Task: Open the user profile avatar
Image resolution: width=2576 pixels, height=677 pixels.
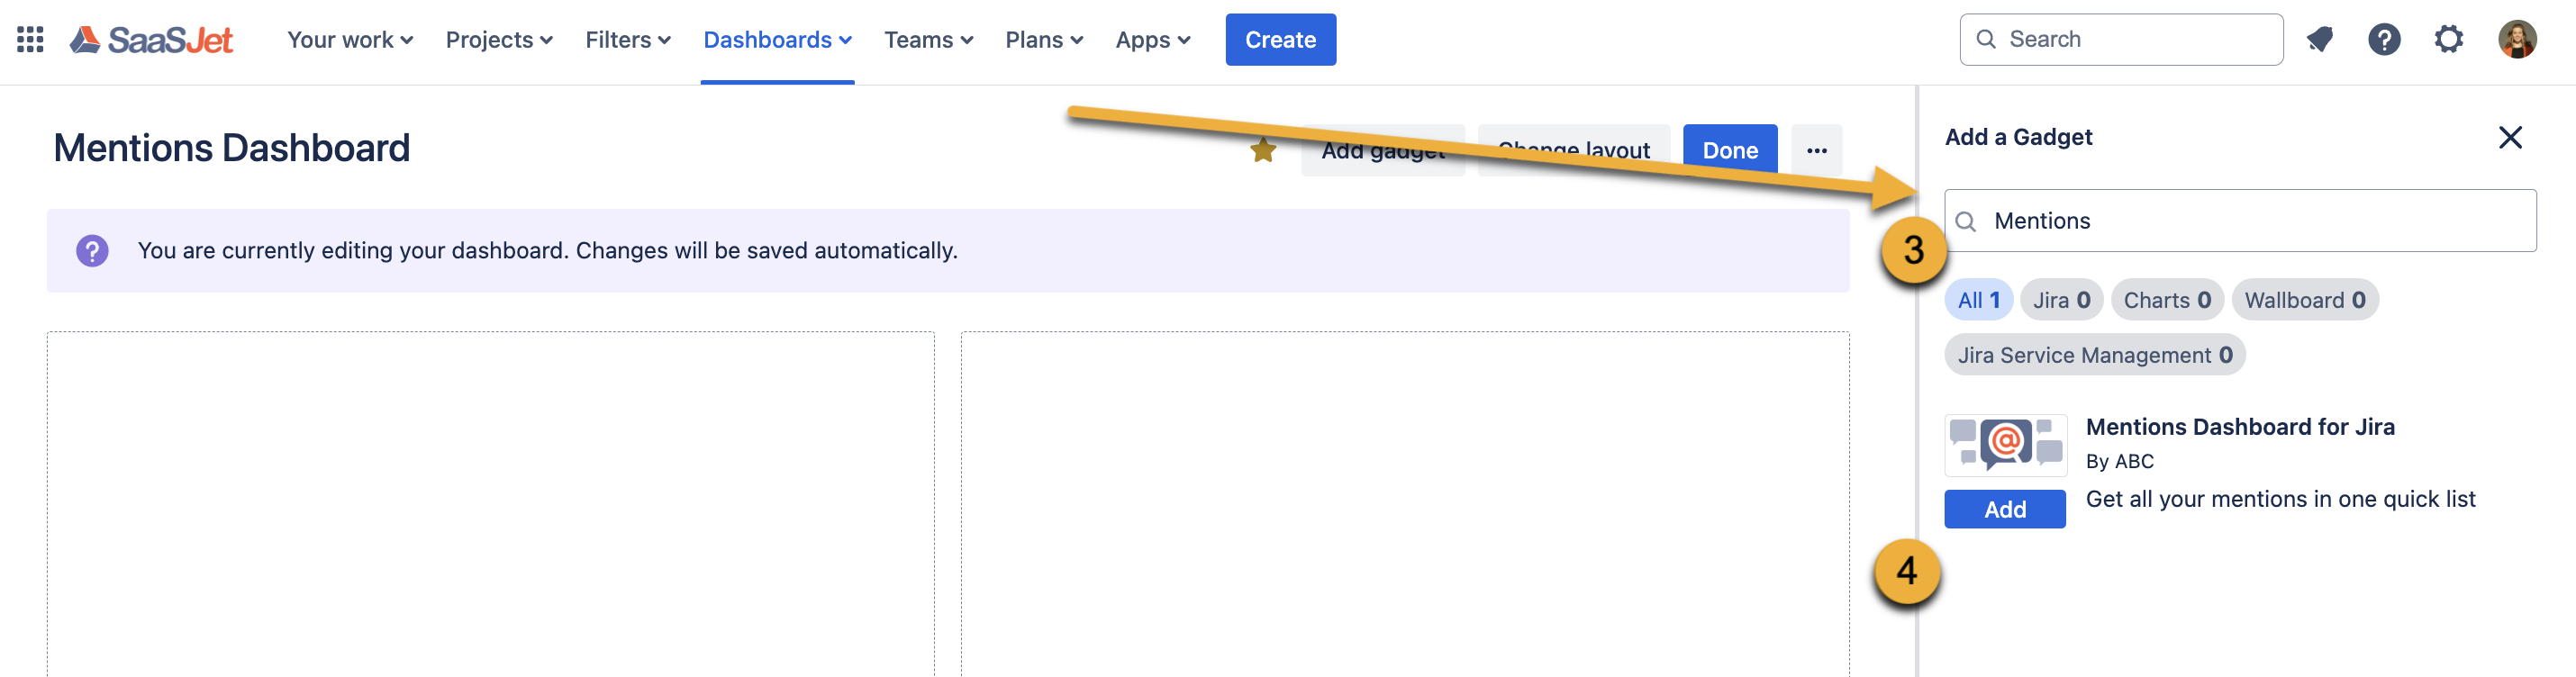Action: click(x=2516, y=39)
